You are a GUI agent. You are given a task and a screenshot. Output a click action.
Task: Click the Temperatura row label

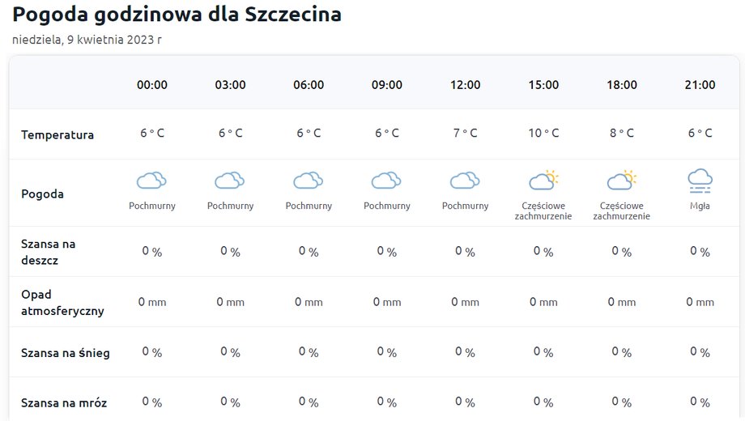(x=57, y=135)
